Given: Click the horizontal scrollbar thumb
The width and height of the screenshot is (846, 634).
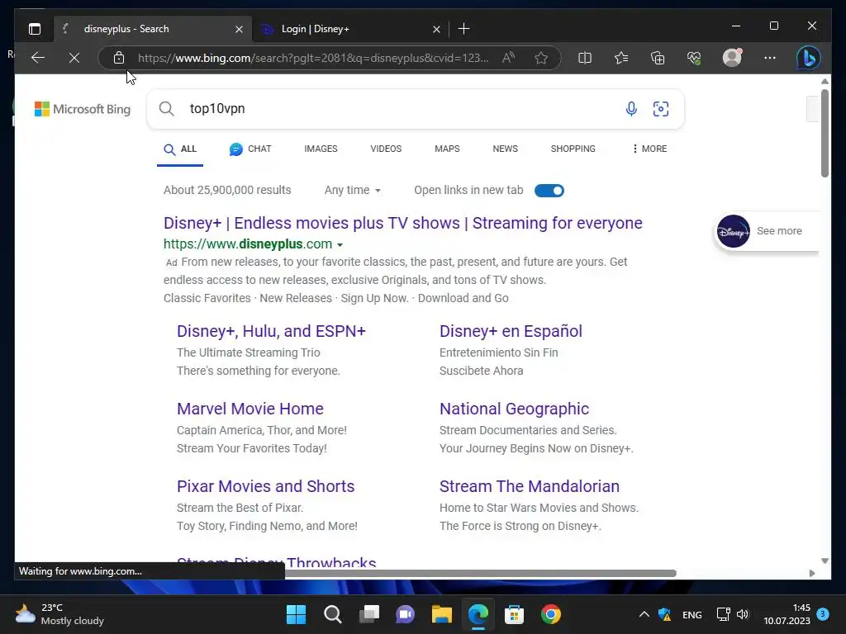Looking at the screenshot, I should click(480, 573).
